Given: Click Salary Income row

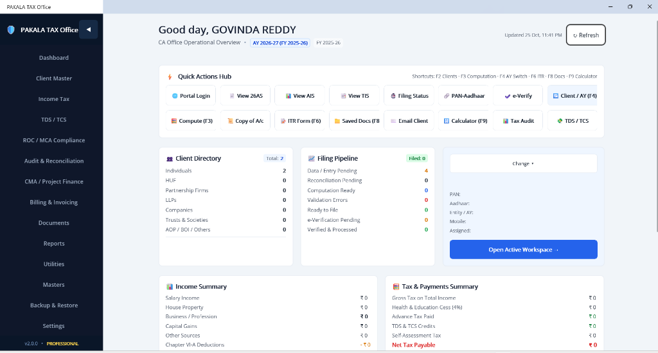Looking at the screenshot, I should [268, 298].
